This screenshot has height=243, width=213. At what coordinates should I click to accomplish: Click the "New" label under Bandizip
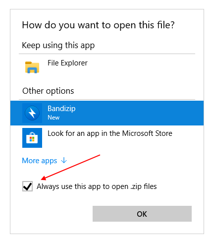[x=53, y=118]
